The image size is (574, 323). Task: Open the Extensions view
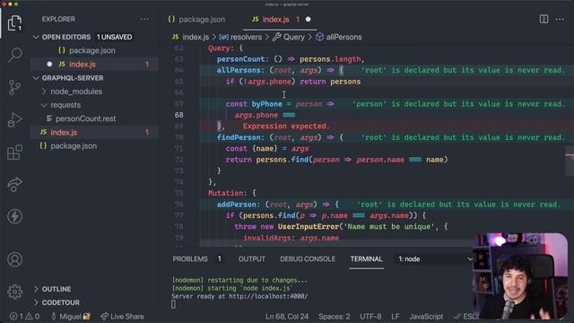[x=14, y=152]
